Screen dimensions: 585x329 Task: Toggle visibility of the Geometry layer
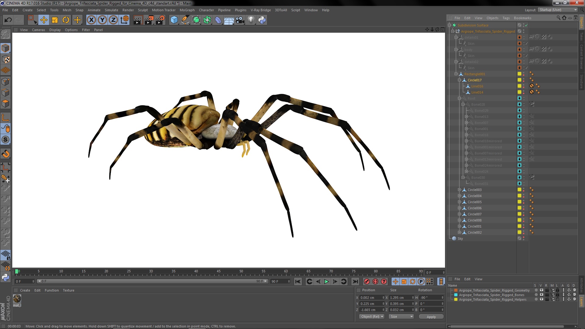pos(541,290)
